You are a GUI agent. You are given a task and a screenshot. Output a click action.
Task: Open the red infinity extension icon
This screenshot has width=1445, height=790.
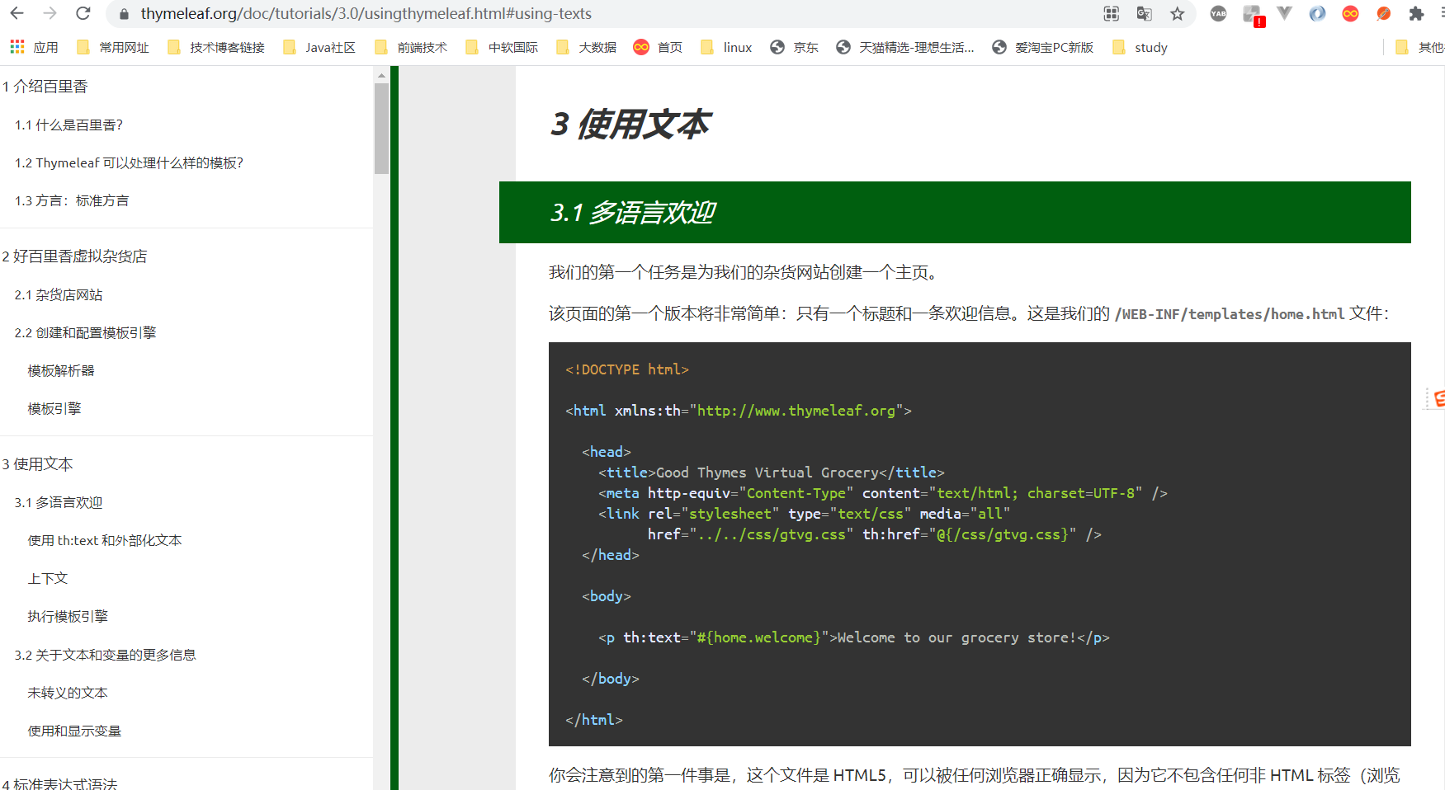pyautogui.click(x=1350, y=13)
